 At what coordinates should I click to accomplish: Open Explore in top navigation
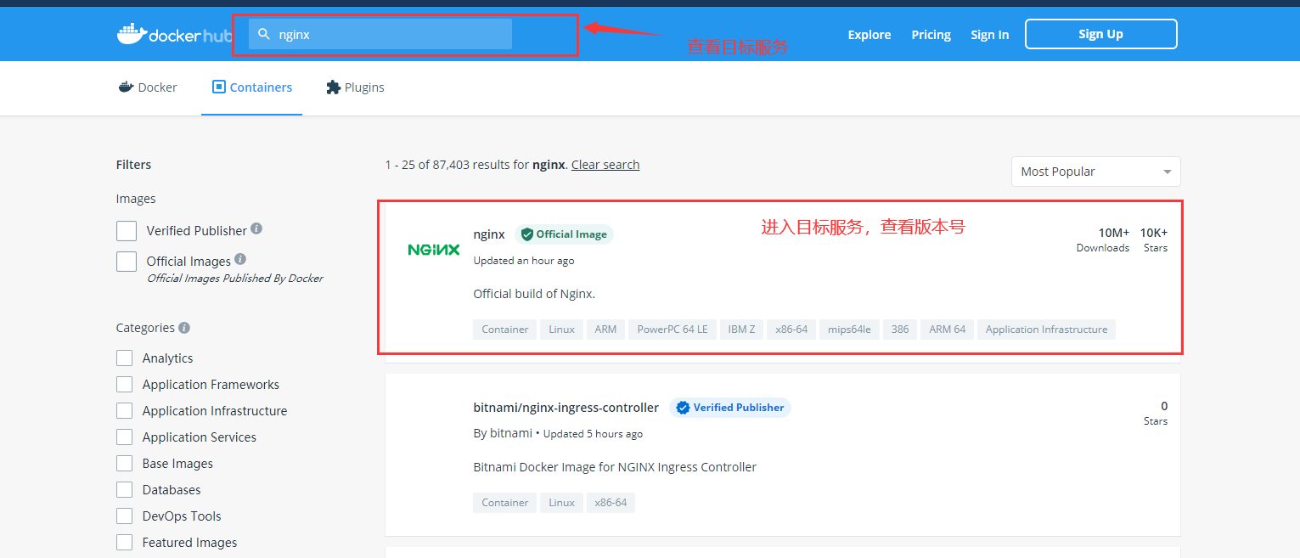(x=869, y=35)
